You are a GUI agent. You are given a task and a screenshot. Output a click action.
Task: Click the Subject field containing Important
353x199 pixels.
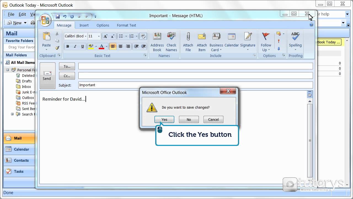tap(196, 85)
